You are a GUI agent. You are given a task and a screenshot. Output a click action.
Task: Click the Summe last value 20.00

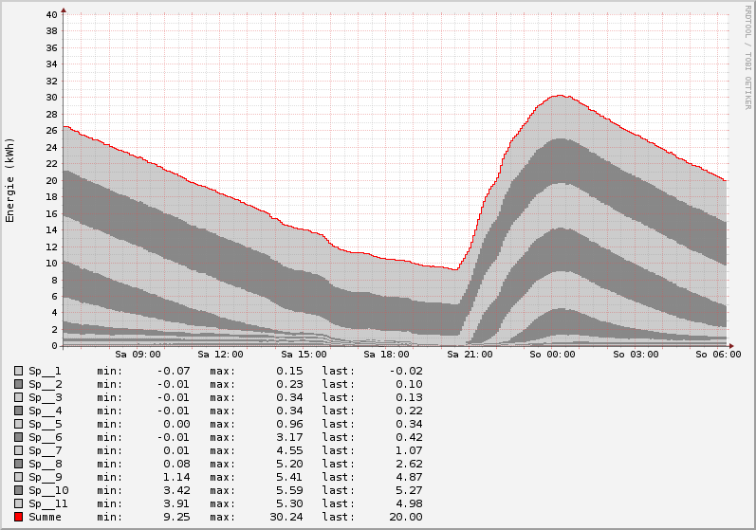[x=405, y=517]
